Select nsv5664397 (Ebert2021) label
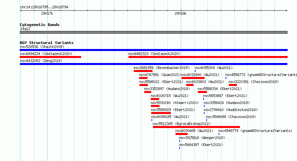297x161 pixels. point(201,145)
